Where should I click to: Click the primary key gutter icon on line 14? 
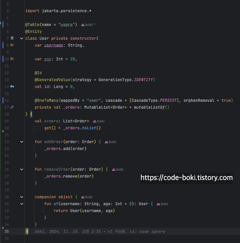[12, 86]
